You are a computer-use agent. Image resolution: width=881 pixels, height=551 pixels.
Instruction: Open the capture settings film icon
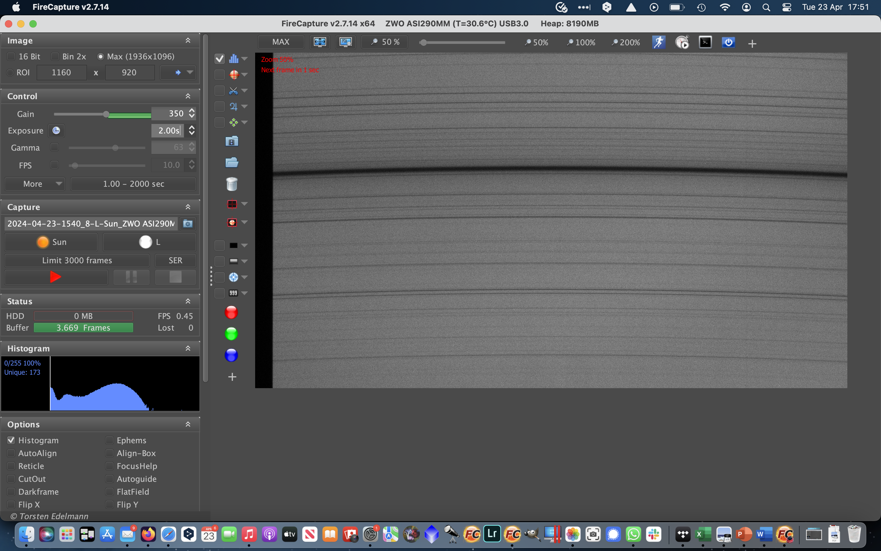232,141
